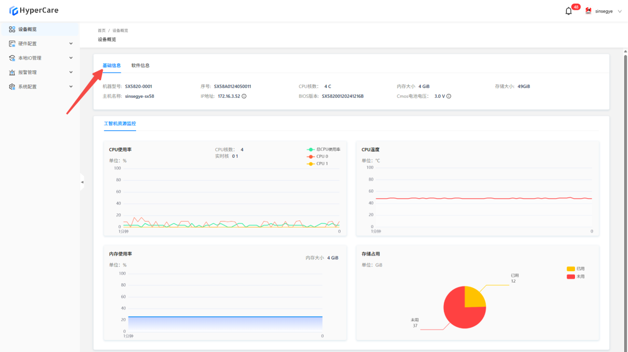Expand the 报警管理 menu chevron
The image size is (628, 352).
point(71,73)
